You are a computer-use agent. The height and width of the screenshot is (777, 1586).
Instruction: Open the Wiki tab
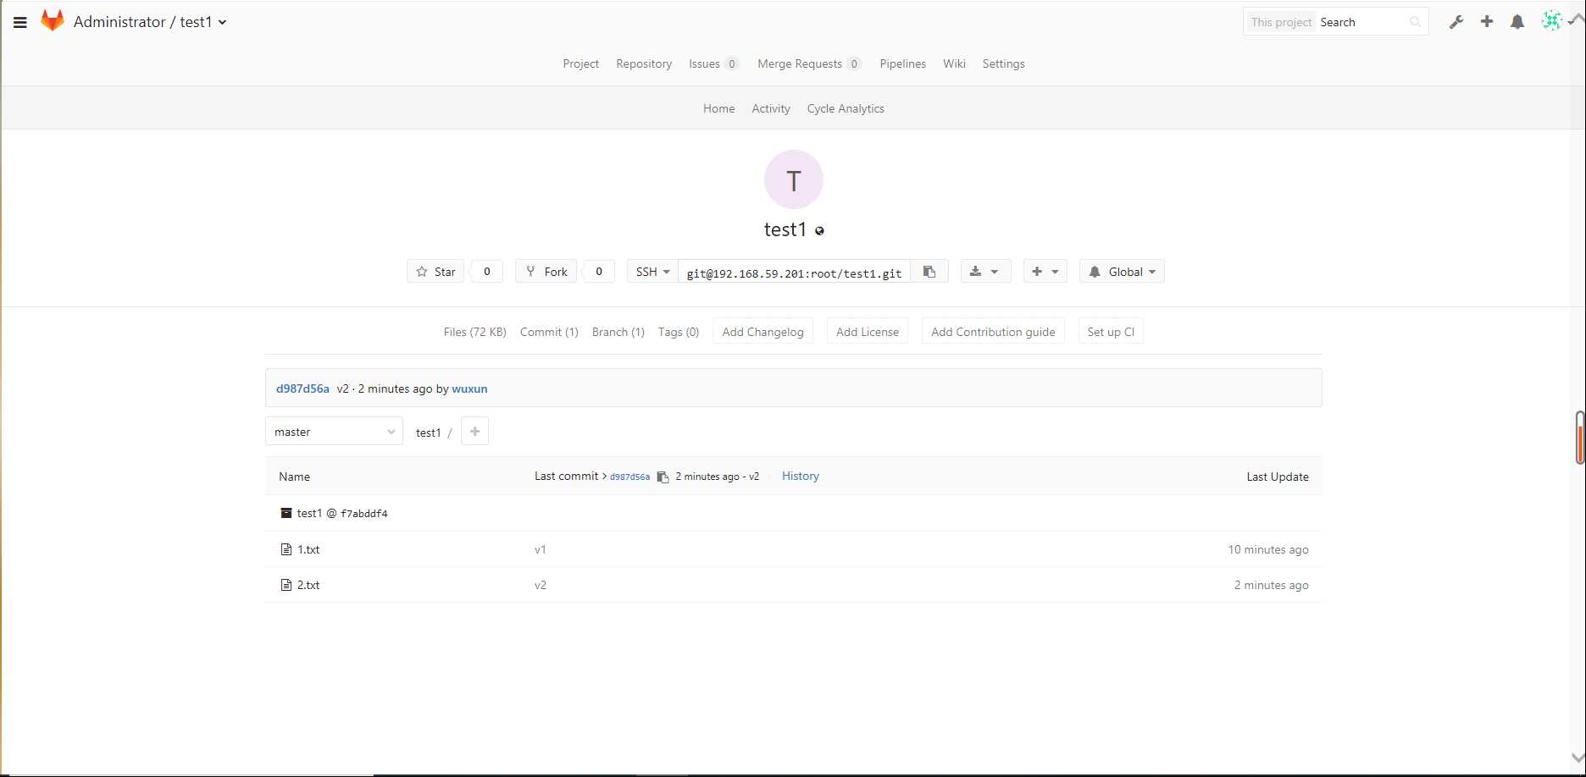[954, 63]
